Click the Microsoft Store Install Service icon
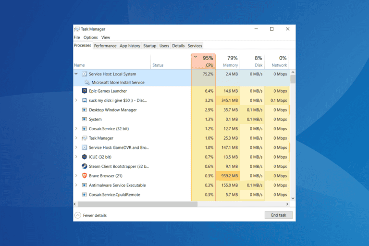369x246 pixels. (87, 83)
